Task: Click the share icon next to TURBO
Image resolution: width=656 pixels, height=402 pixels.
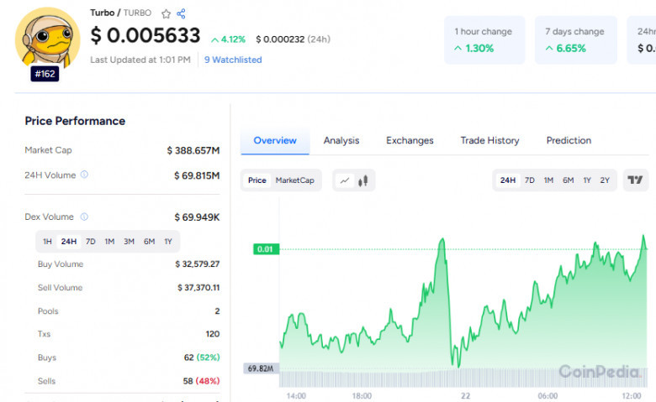Action: coord(181,13)
